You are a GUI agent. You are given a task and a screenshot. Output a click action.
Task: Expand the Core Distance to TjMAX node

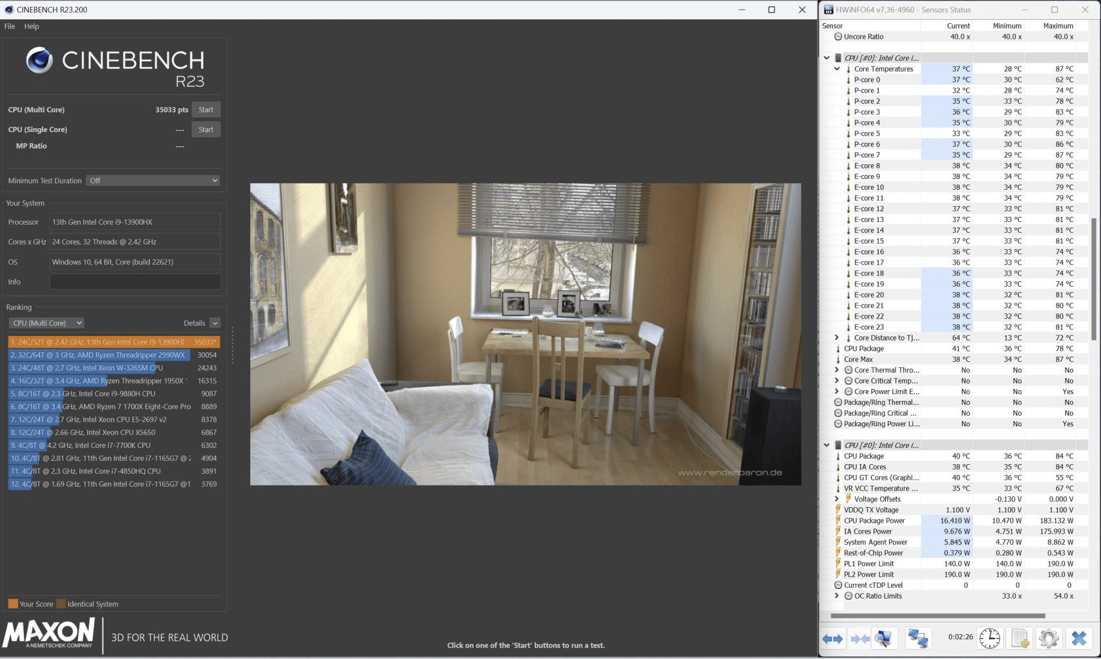point(837,338)
